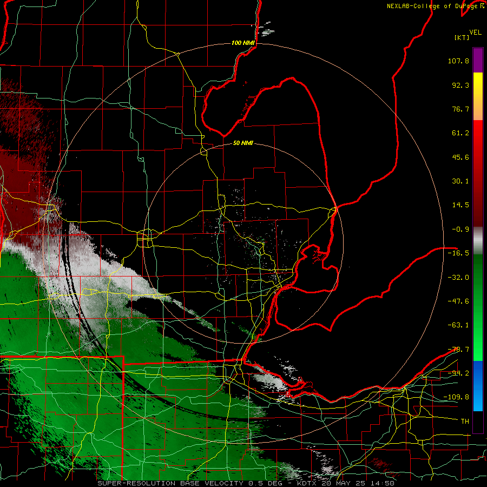
Task: Click the -109.8 legend value
Action: [456, 397]
